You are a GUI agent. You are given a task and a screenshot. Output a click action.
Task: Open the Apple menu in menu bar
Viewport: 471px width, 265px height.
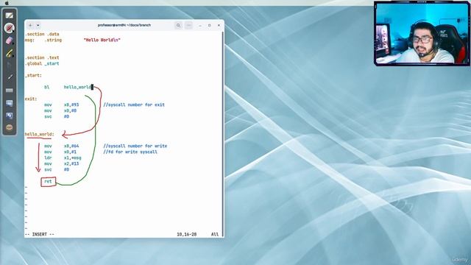(x=7, y=3)
